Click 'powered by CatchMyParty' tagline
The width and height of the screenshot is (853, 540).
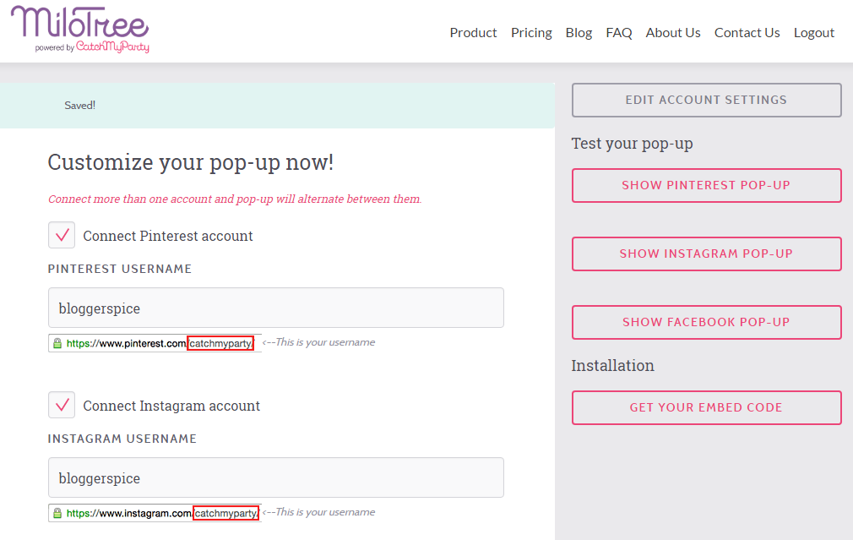(x=92, y=46)
